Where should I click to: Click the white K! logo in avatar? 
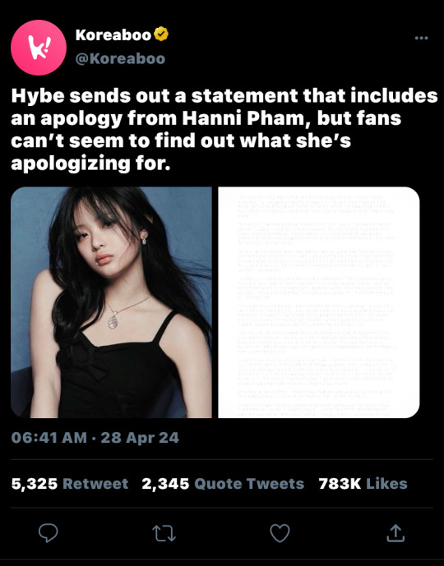(x=39, y=48)
